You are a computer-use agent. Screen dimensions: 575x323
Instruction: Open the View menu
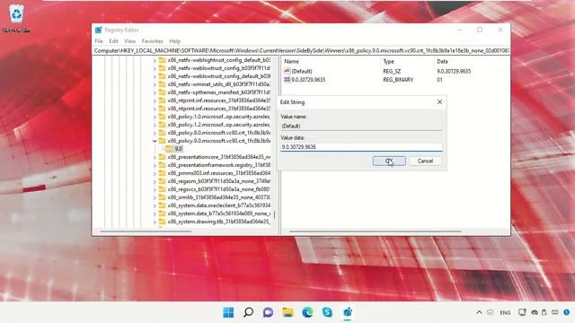pyautogui.click(x=129, y=41)
